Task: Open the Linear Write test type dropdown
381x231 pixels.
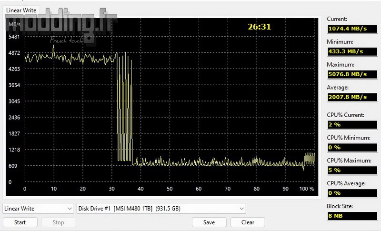Action: (38, 209)
